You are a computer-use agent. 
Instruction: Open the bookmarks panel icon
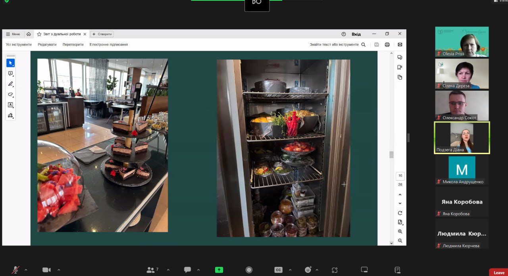(400, 67)
